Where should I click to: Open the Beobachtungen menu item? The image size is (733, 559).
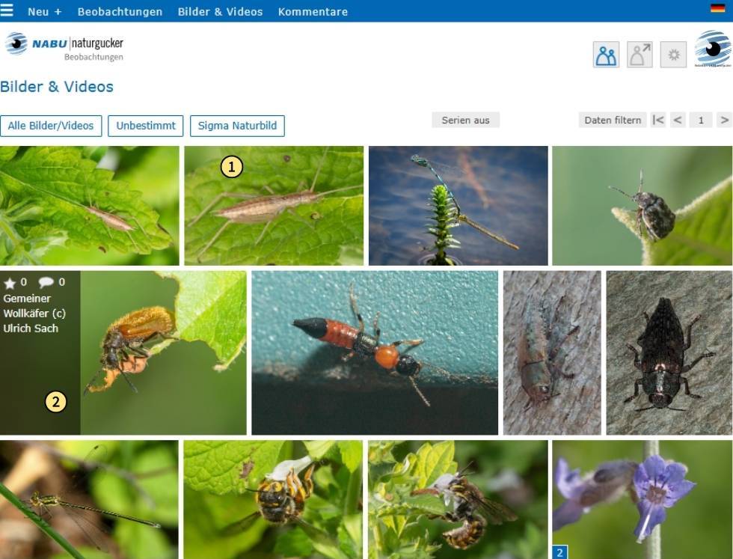(x=120, y=12)
